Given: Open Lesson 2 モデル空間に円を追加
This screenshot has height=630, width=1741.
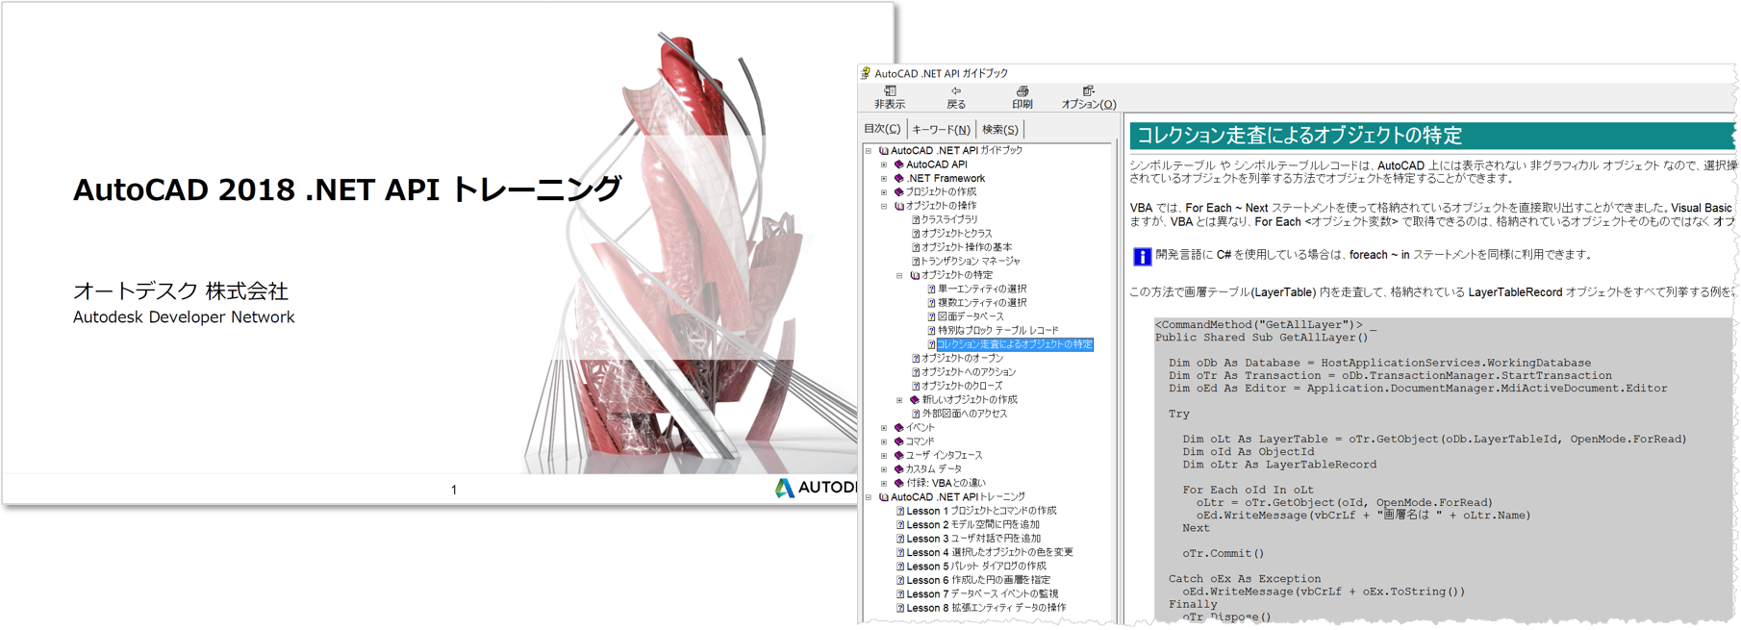Looking at the screenshot, I should (972, 525).
